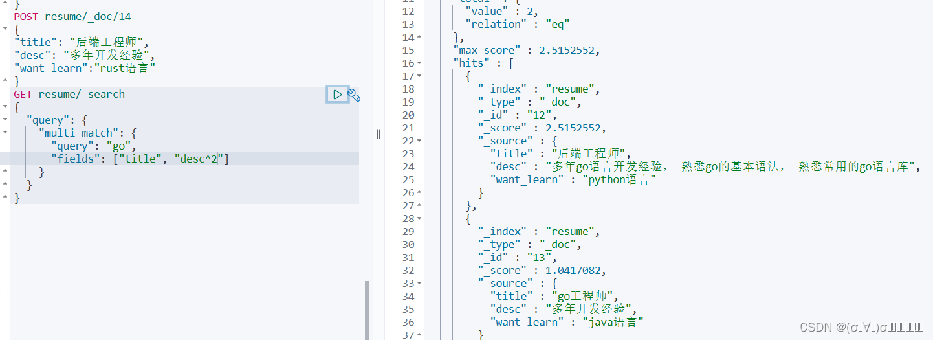The height and width of the screenshot is (340, 933).
Task: Collapse second hit object on line 28
Action: point(419,218)
